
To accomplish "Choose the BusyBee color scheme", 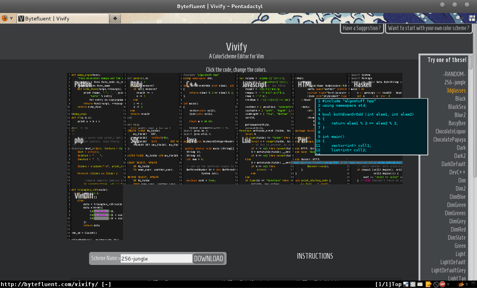I will pos(457,123).
